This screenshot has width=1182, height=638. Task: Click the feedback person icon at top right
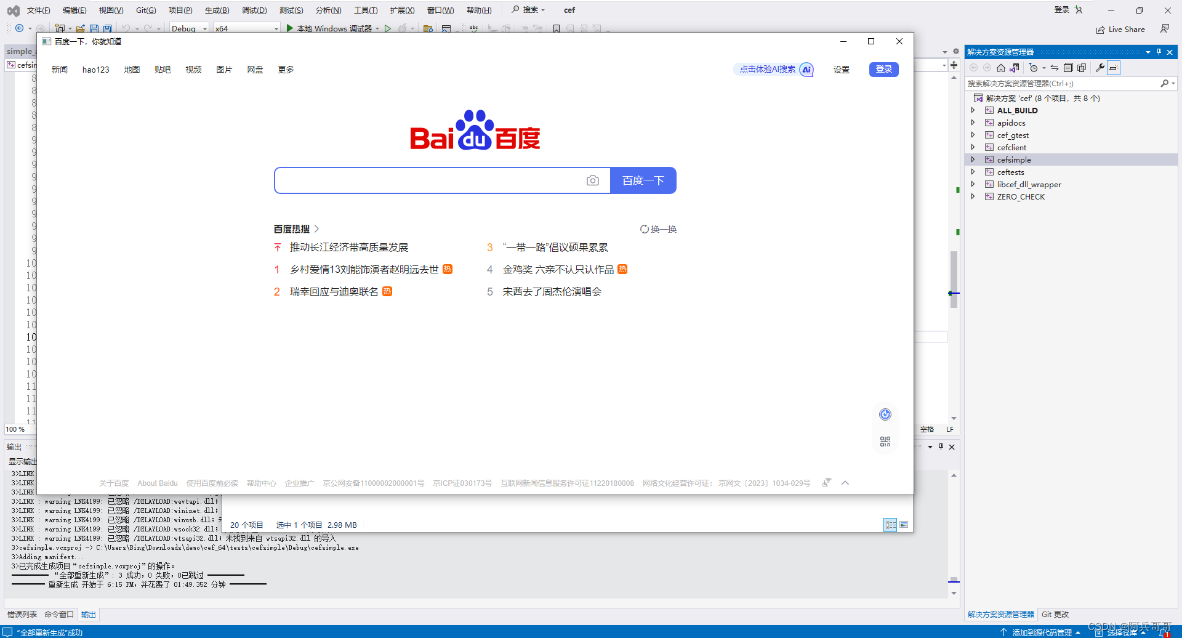tap(1164, 29)
